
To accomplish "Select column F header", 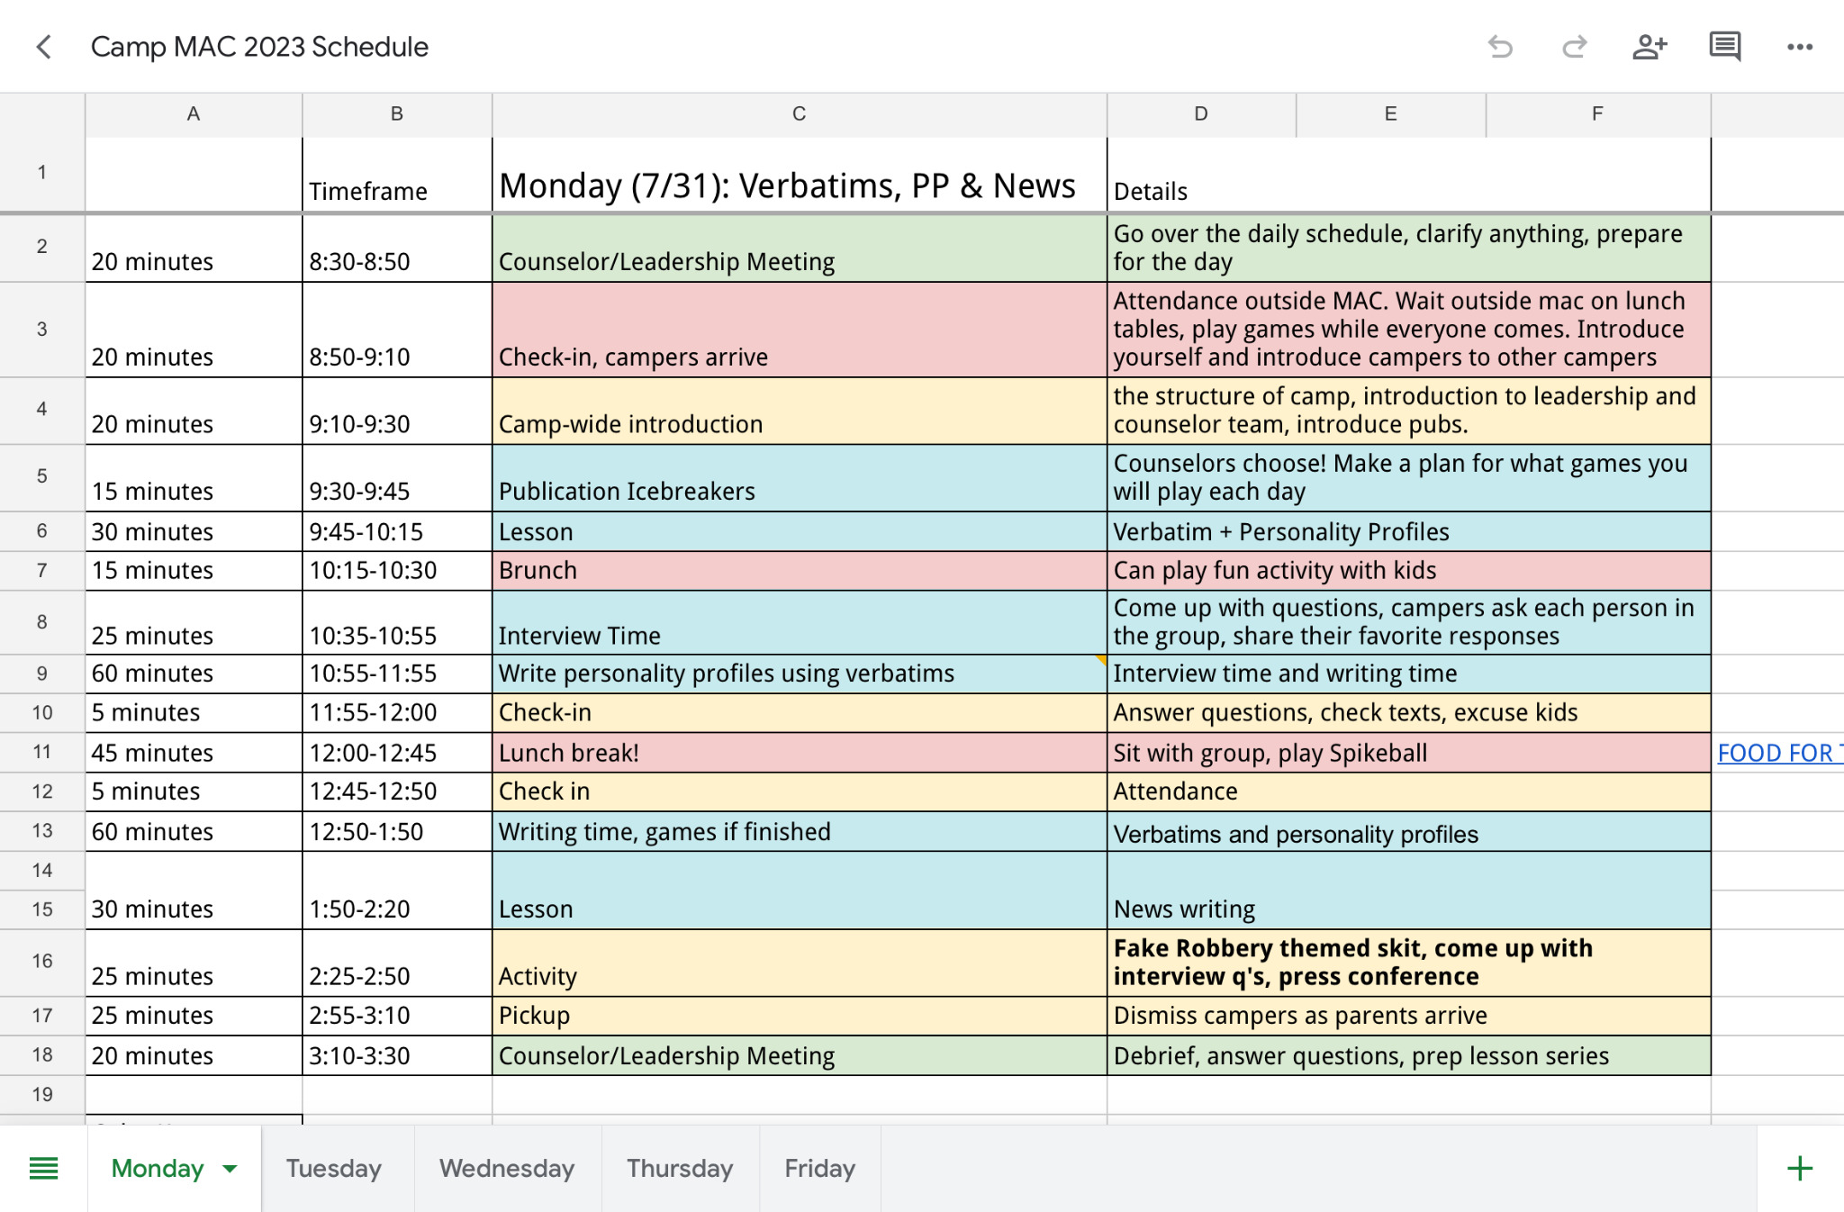I will tap(1598, 114).
